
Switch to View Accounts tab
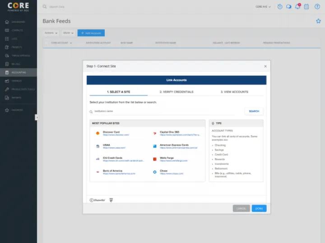pyautogui.click(x=234, y=92)
